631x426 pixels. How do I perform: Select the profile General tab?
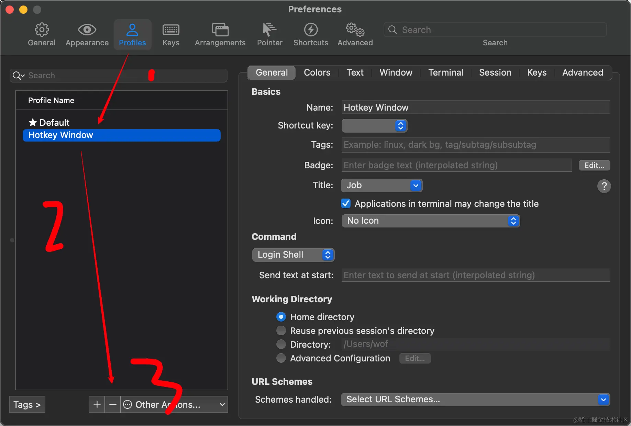pyautogui.click(x=272, y=72)
